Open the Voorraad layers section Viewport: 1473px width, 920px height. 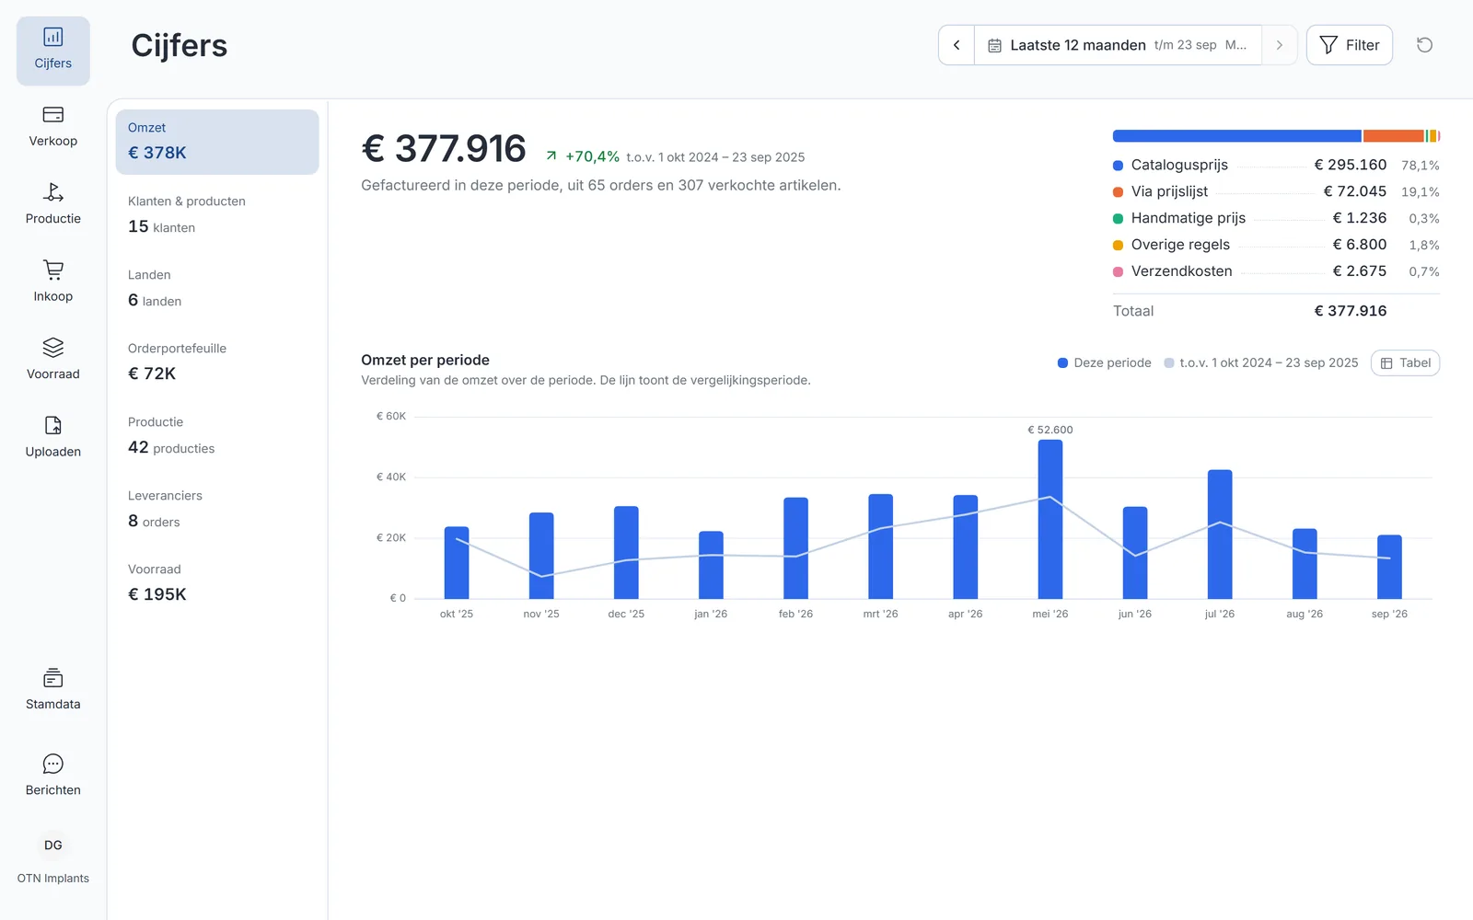pos(53,361)
